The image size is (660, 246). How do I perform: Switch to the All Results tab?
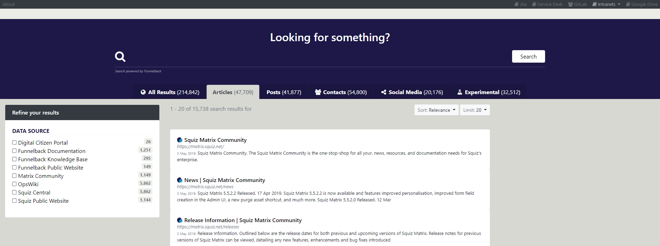coord(170,92)
